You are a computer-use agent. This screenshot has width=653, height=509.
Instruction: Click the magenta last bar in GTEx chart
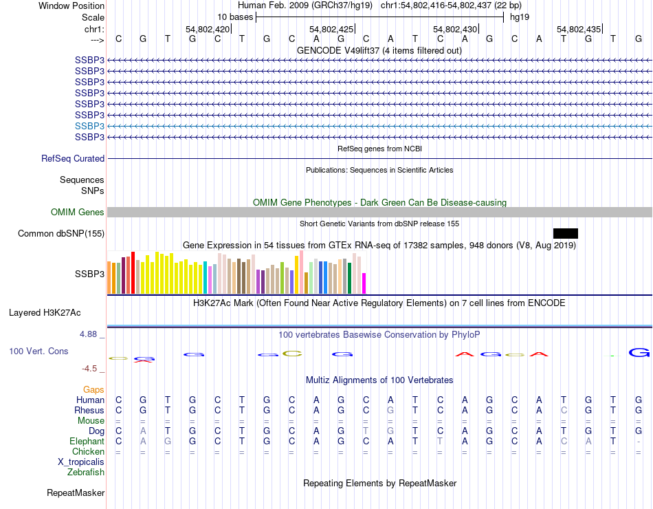click(x=364, y=283)
